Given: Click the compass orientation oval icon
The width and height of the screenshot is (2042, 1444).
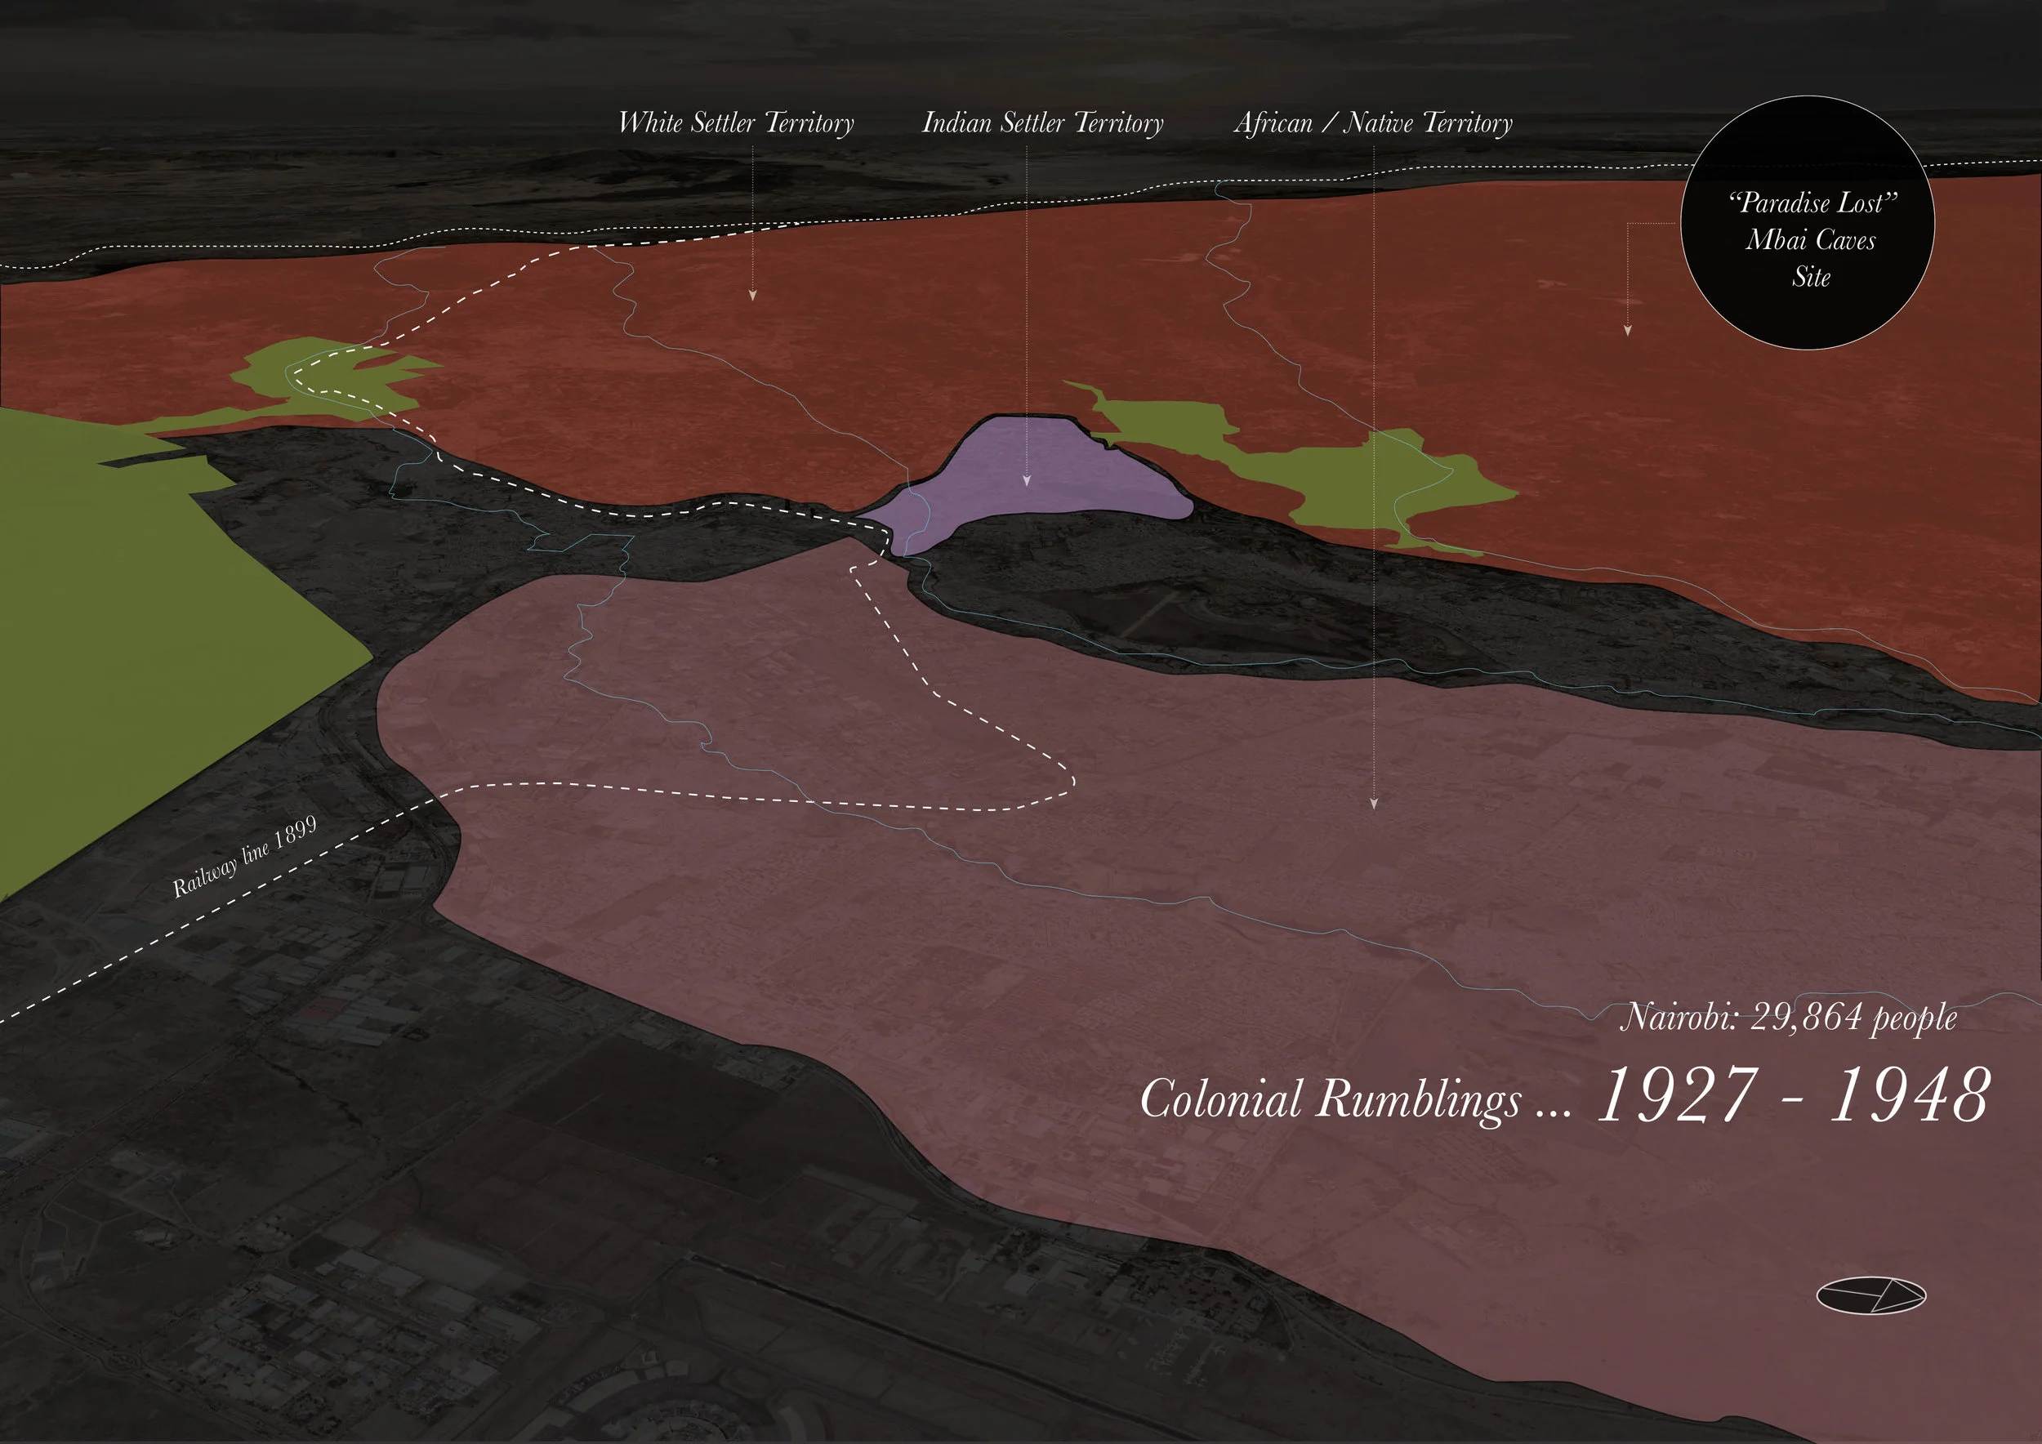Looking at the screenshot, I should pyautogui.click(x=1870, y=1295).
